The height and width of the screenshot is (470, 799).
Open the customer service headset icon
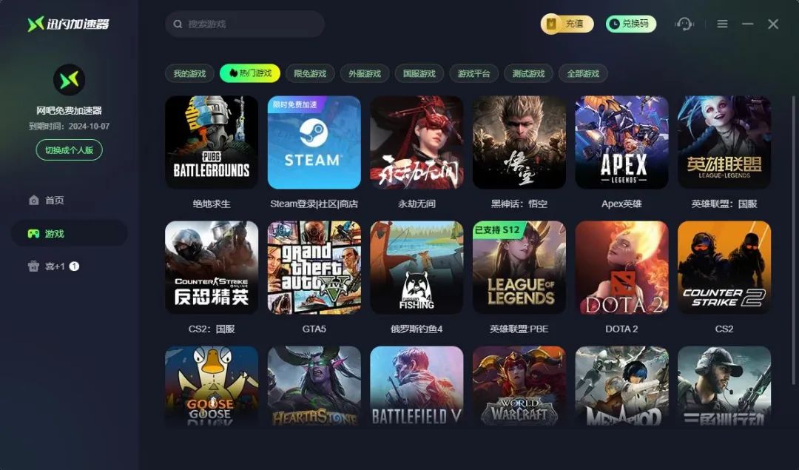coord(684,24)
